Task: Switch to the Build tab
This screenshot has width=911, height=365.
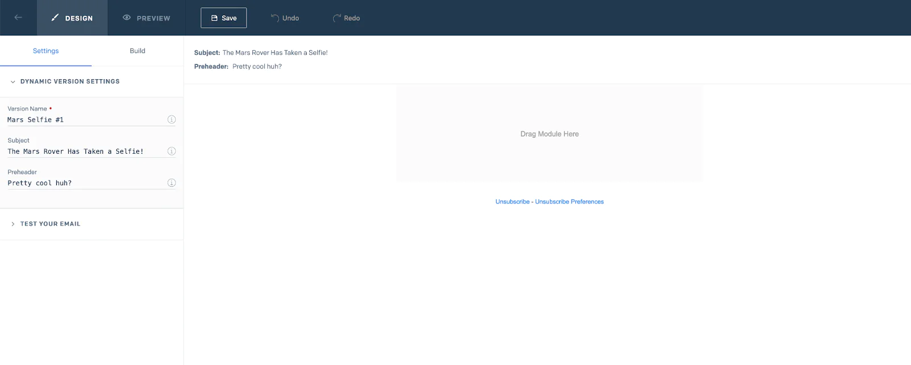Action: [x=137, y=51]
